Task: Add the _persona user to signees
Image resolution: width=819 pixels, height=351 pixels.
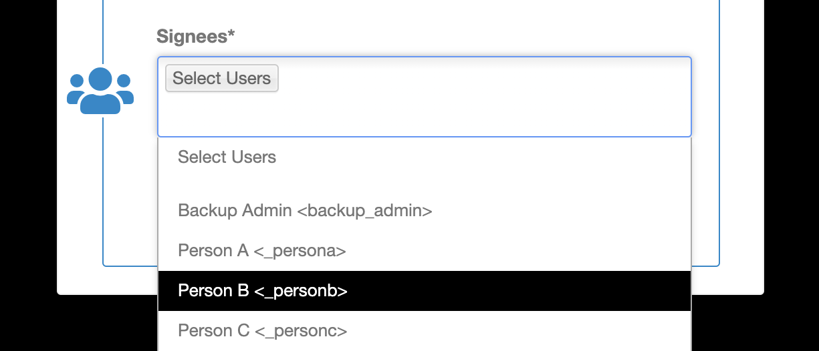Action: click(300, 251)
